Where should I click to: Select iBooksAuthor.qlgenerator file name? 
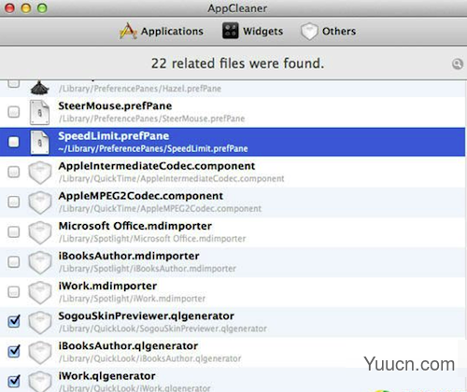[x=128, y=346]
